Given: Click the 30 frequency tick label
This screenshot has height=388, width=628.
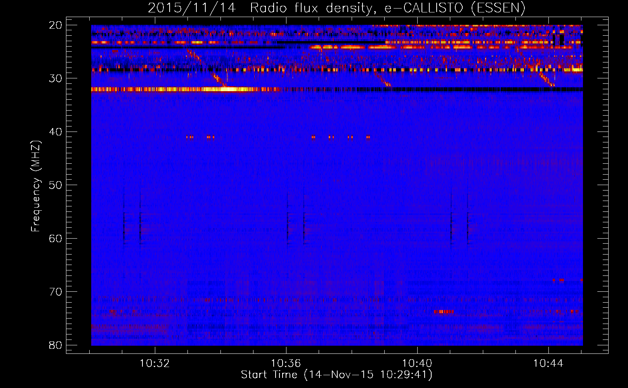Looking at the screenshot, I should 56,78.
